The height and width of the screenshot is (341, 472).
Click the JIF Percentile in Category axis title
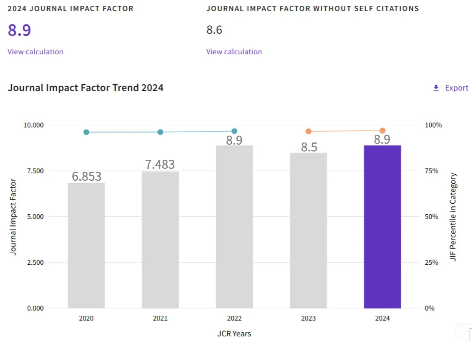[453, 217]
